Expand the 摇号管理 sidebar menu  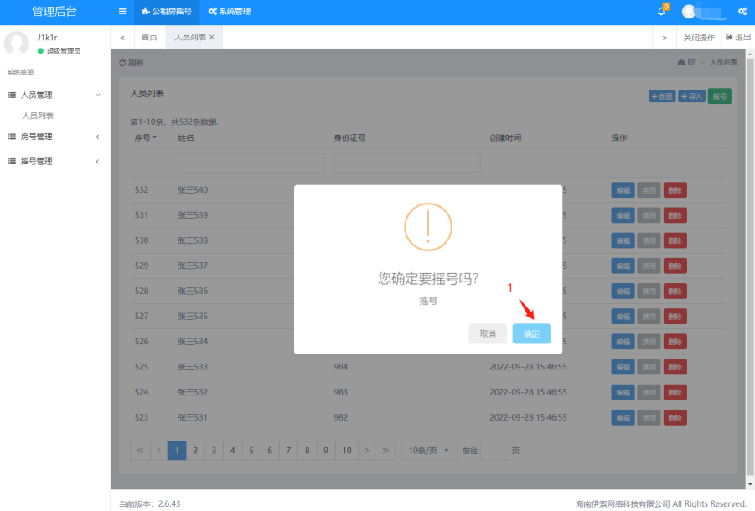54,162
